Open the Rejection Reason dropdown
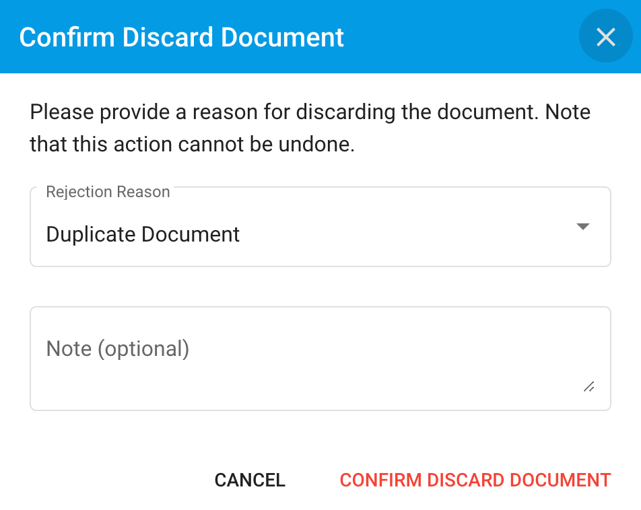 pos(320,227)
